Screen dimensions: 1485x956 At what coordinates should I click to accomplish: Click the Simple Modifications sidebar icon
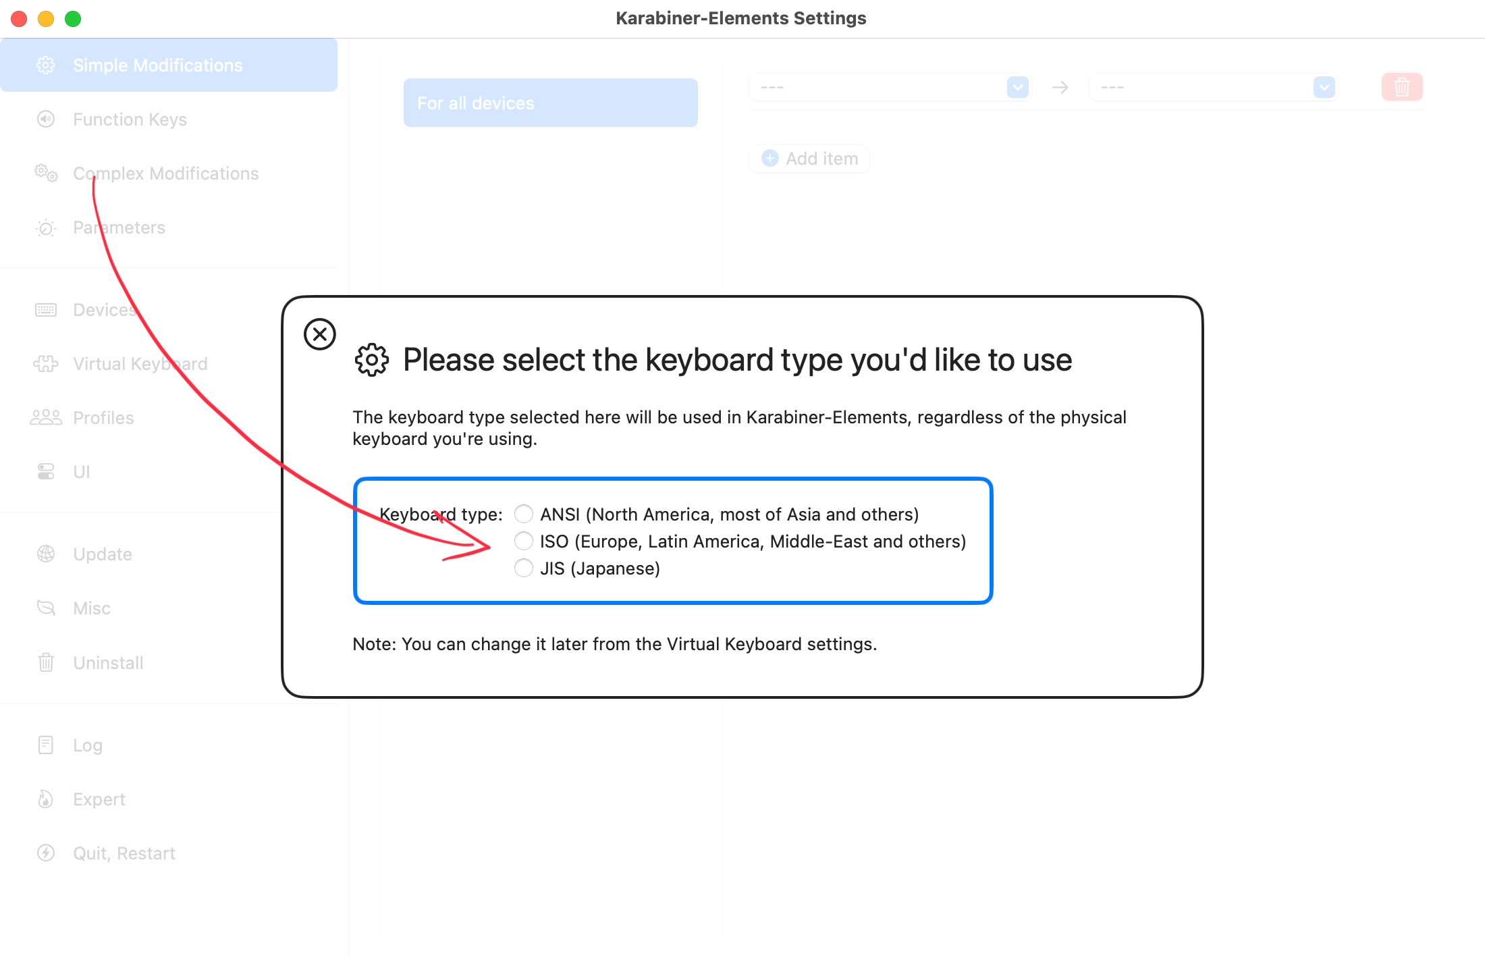point(45,65)
